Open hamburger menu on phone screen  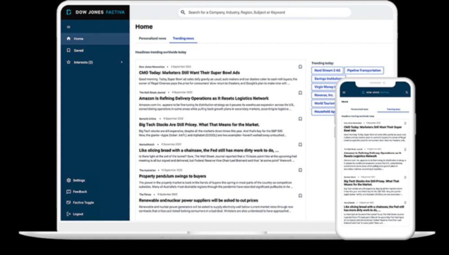(344, 92)
